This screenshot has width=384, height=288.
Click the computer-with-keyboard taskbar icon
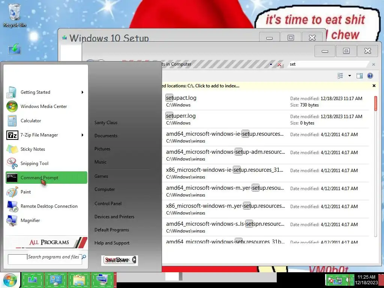pos(102,279)
